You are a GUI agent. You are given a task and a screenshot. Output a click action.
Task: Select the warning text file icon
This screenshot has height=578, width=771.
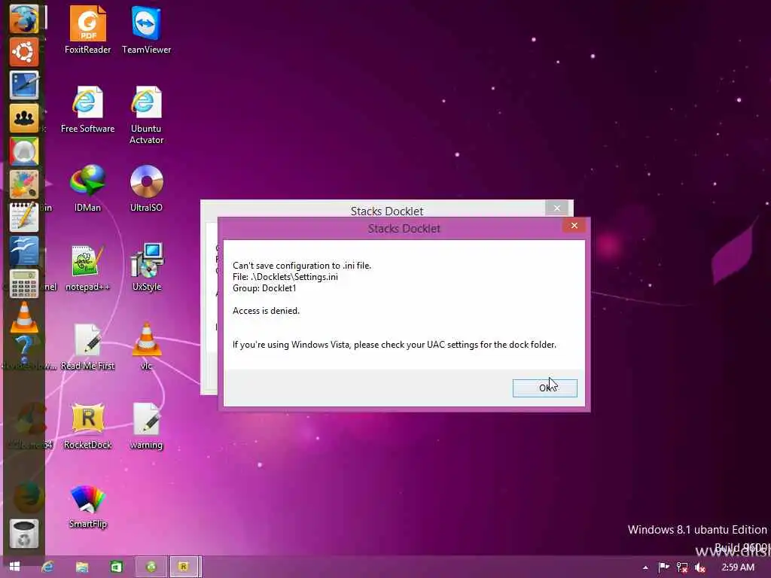pos(146,426)
